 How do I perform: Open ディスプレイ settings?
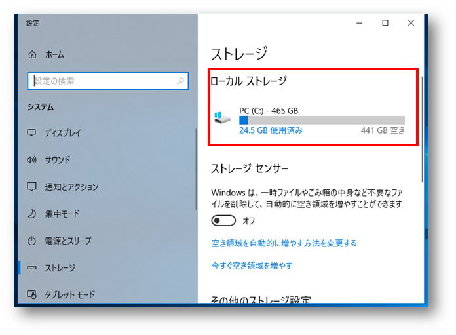point(63,133)
